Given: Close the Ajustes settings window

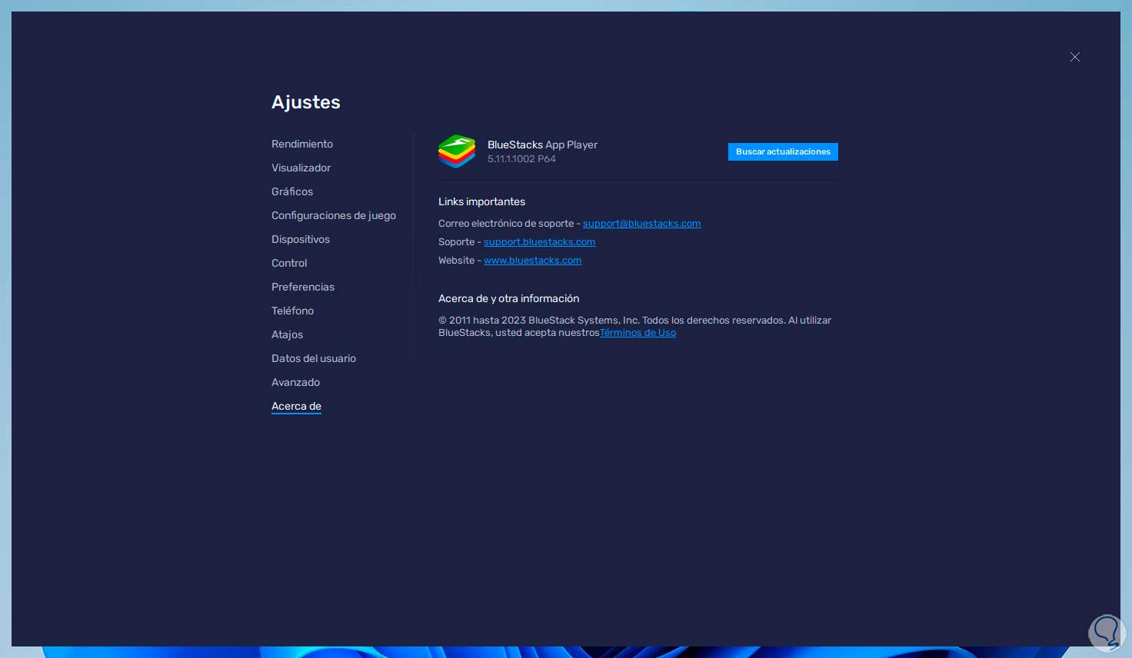Looking at the screenshot, I should [x=1075, y=57].
